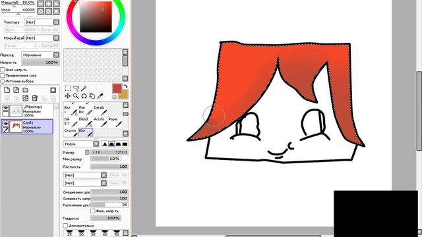The image size is (422, 237).
Task: Create a new vector linework layer
Action: pyautogui.click(x=16, y=90)
